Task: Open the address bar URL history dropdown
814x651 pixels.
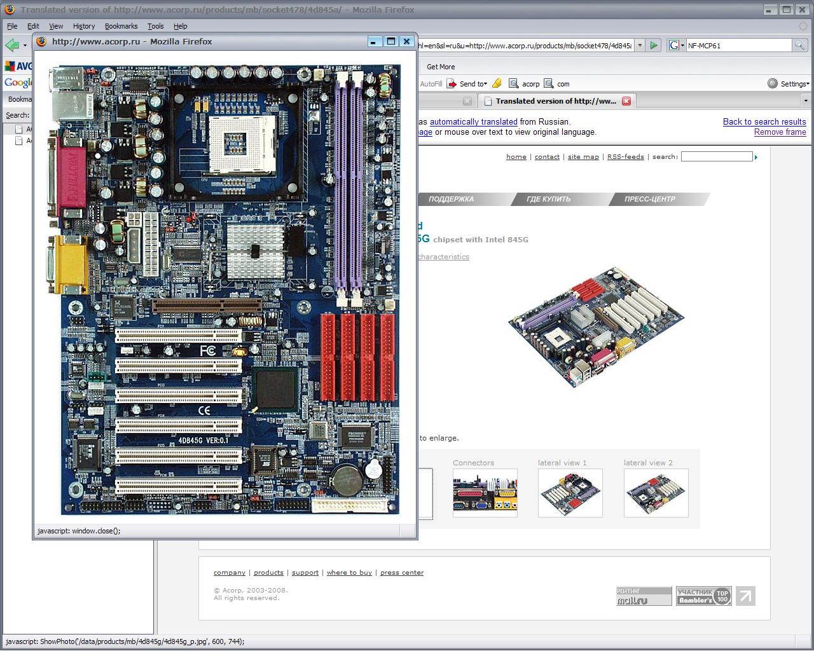Action: (640, 46)
